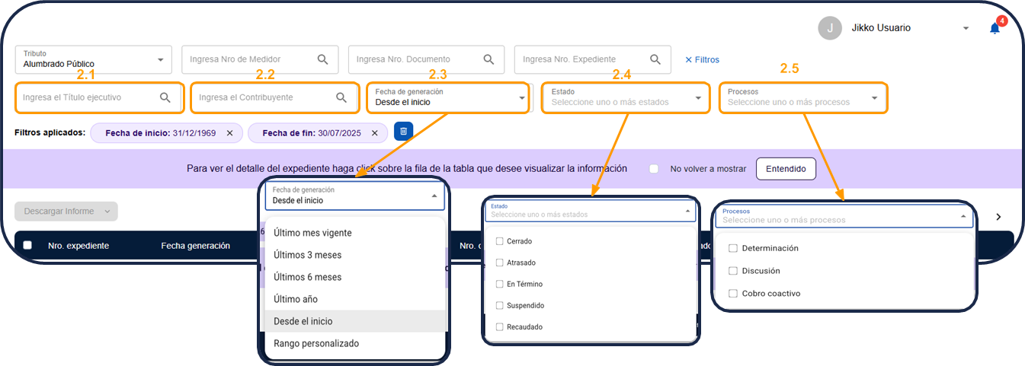Remove the Fecha de fin filter chip
Image resolution: width=1025 pixels, height=366 pixels.
[x=375, y=132]
